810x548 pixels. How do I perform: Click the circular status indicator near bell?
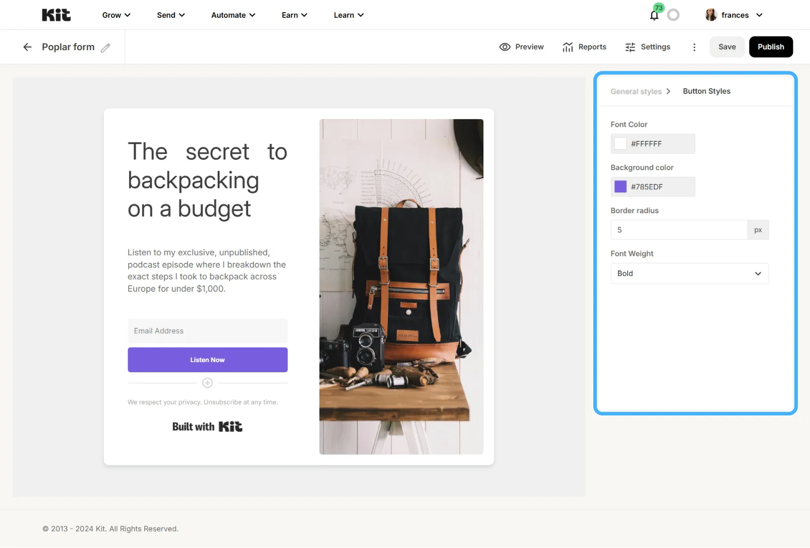673,15
